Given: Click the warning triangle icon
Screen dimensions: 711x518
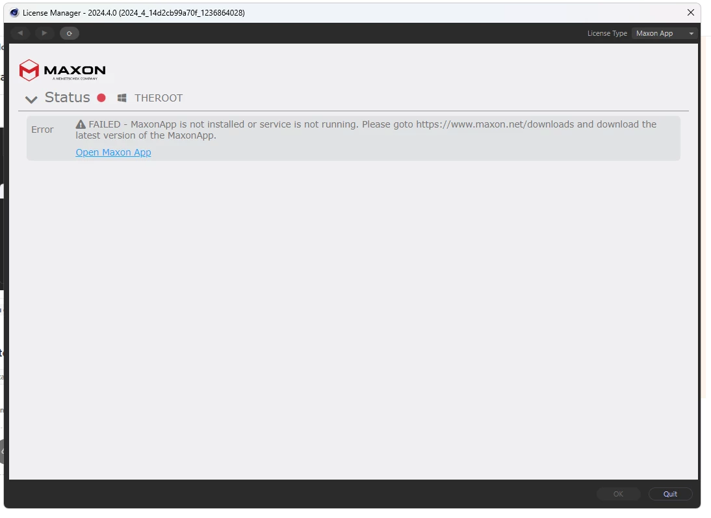Looking at the screenshot, I should pos(81,124).
